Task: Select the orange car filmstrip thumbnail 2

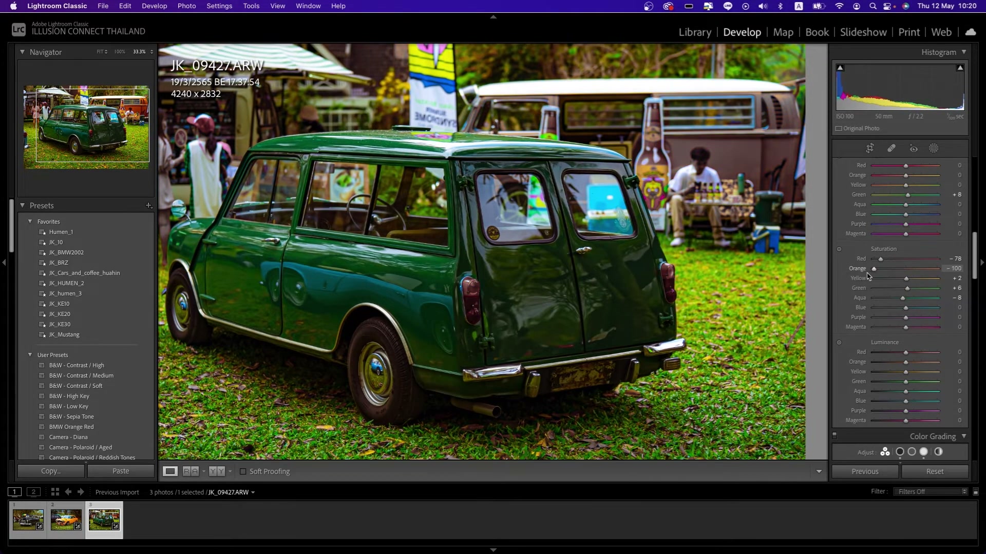Action: pyautogui.click(x=66, y=520)
